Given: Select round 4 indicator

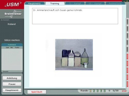Looking at the screenshot, I should coord(101,91).
